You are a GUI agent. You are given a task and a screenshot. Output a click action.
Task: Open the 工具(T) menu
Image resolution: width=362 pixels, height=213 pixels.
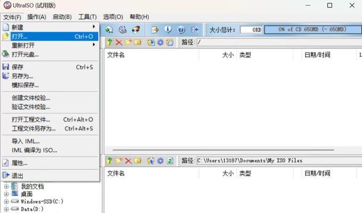click(87, 17)
